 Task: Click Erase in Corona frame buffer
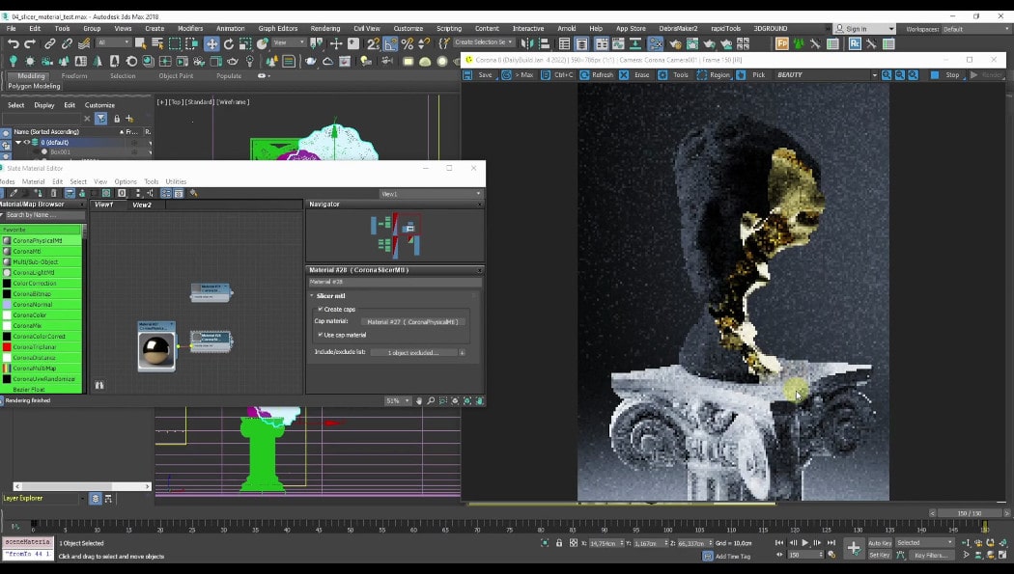pyautogui.click(x=634, y=75)
